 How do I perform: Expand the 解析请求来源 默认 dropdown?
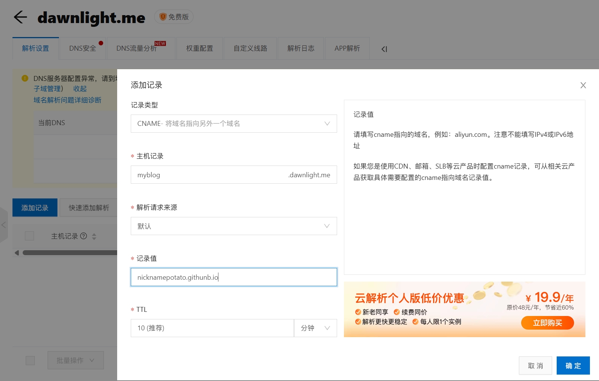point(234,226)
